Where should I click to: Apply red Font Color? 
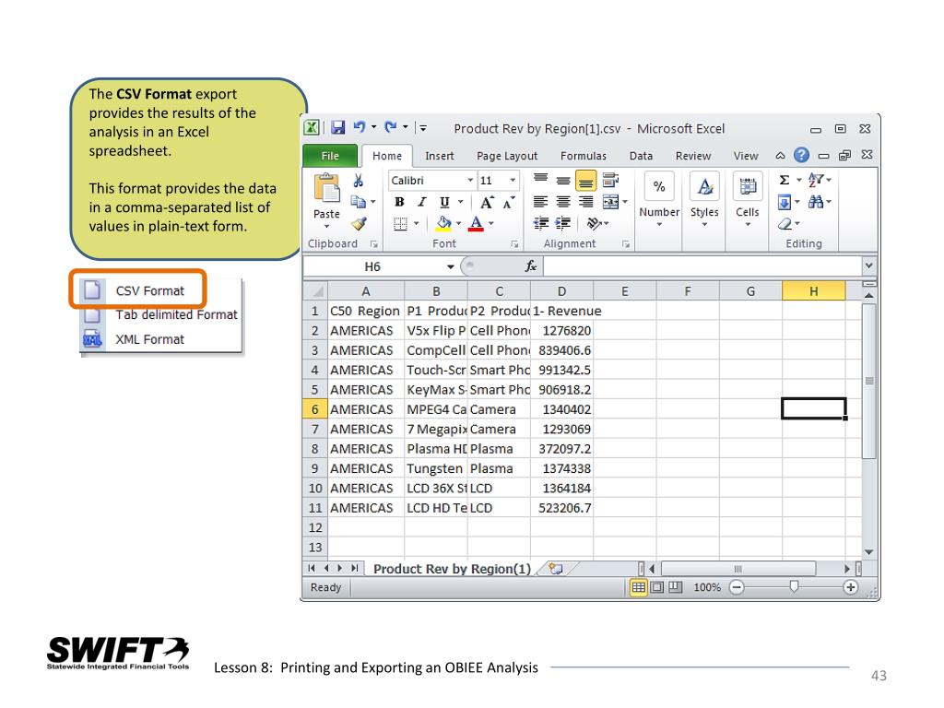tap(477, 224)
